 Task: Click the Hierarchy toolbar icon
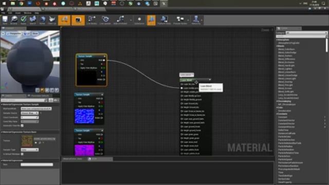(196, 20)
